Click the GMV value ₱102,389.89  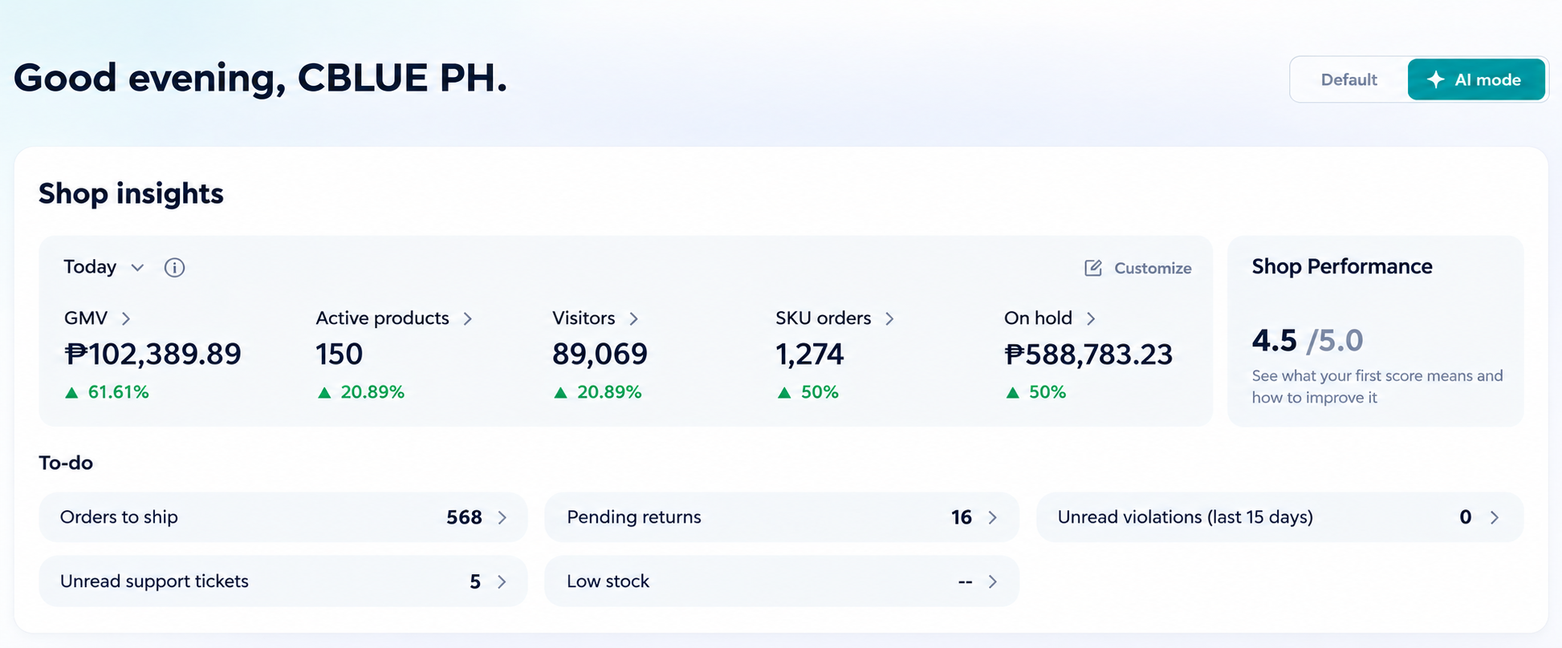153,354
